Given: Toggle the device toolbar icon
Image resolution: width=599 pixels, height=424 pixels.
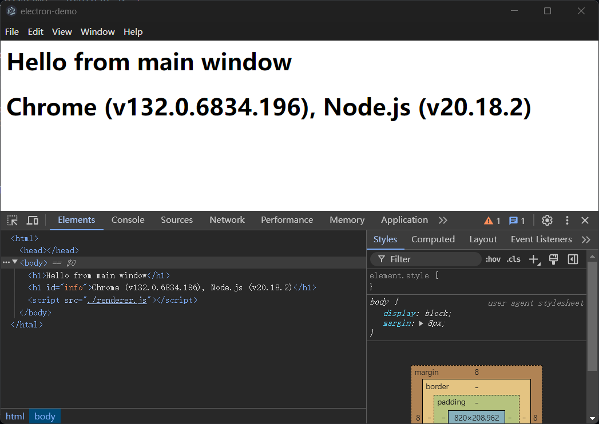Looking at the screenshot, I should pos(33,220).
